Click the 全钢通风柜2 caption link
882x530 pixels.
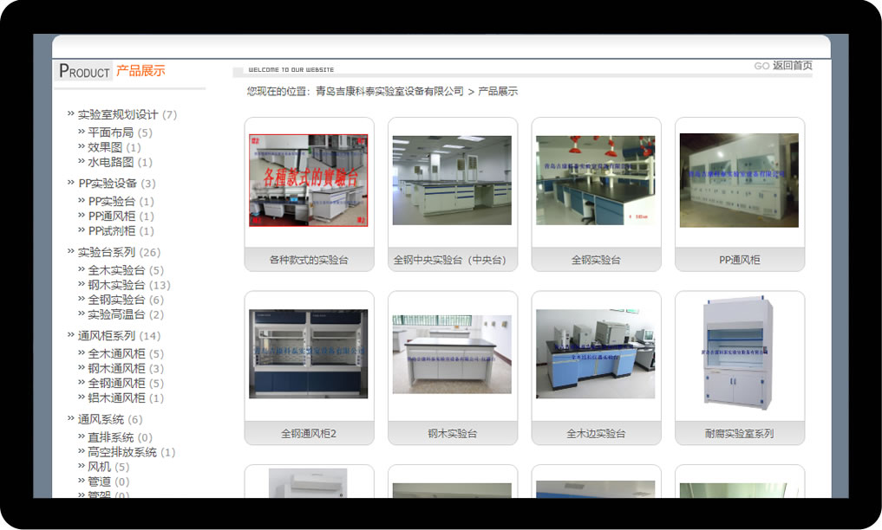[x=309, y=433]
